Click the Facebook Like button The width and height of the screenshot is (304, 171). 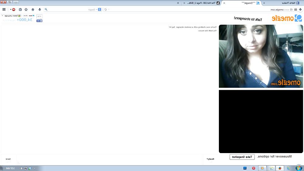pyautogui.click(x=39, y=21)
